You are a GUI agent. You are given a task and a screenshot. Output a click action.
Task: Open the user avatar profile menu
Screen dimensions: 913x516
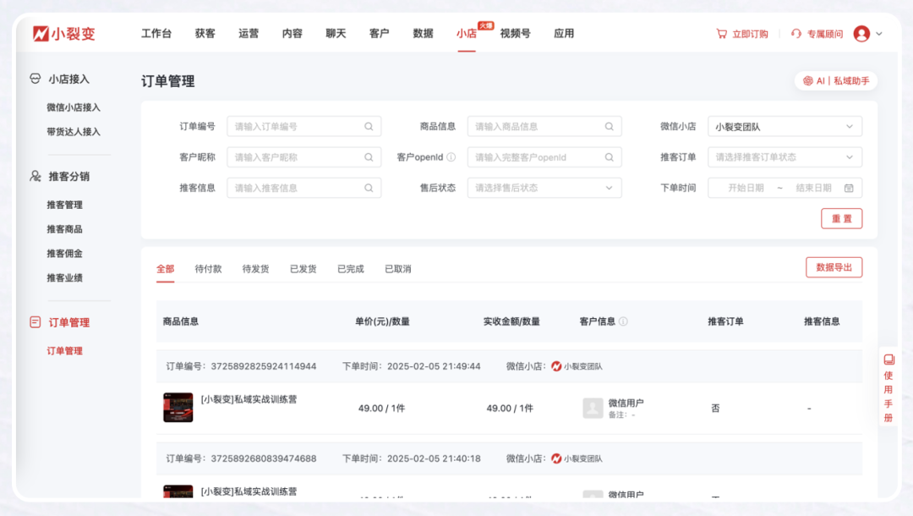point(861,34)
